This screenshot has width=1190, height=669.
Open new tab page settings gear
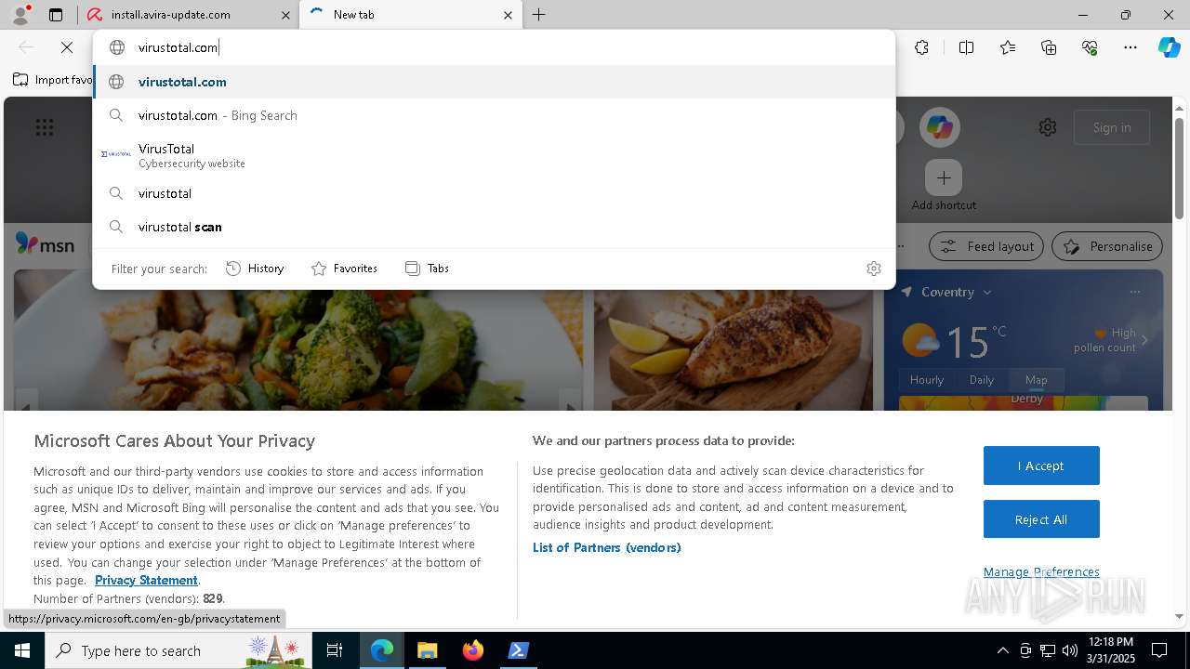(1048, 127)
